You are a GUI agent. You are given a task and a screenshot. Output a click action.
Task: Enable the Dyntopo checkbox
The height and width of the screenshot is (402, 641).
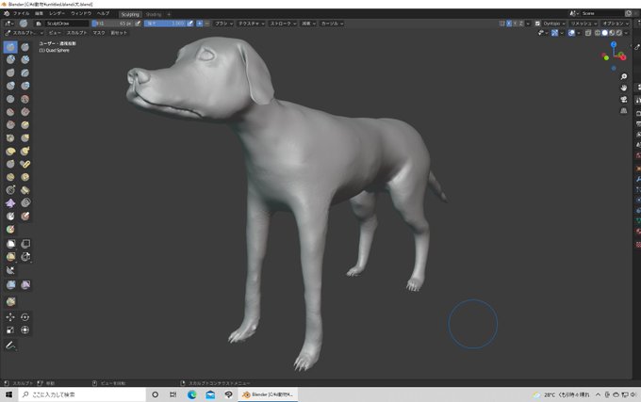pyautogui.click(x=538, y=24)
